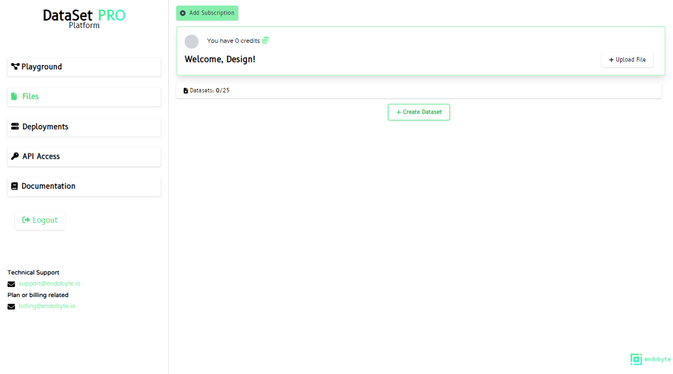Click the Welcome, Design! heading
The height and width of the screenshot is (374, 673).
220,59
